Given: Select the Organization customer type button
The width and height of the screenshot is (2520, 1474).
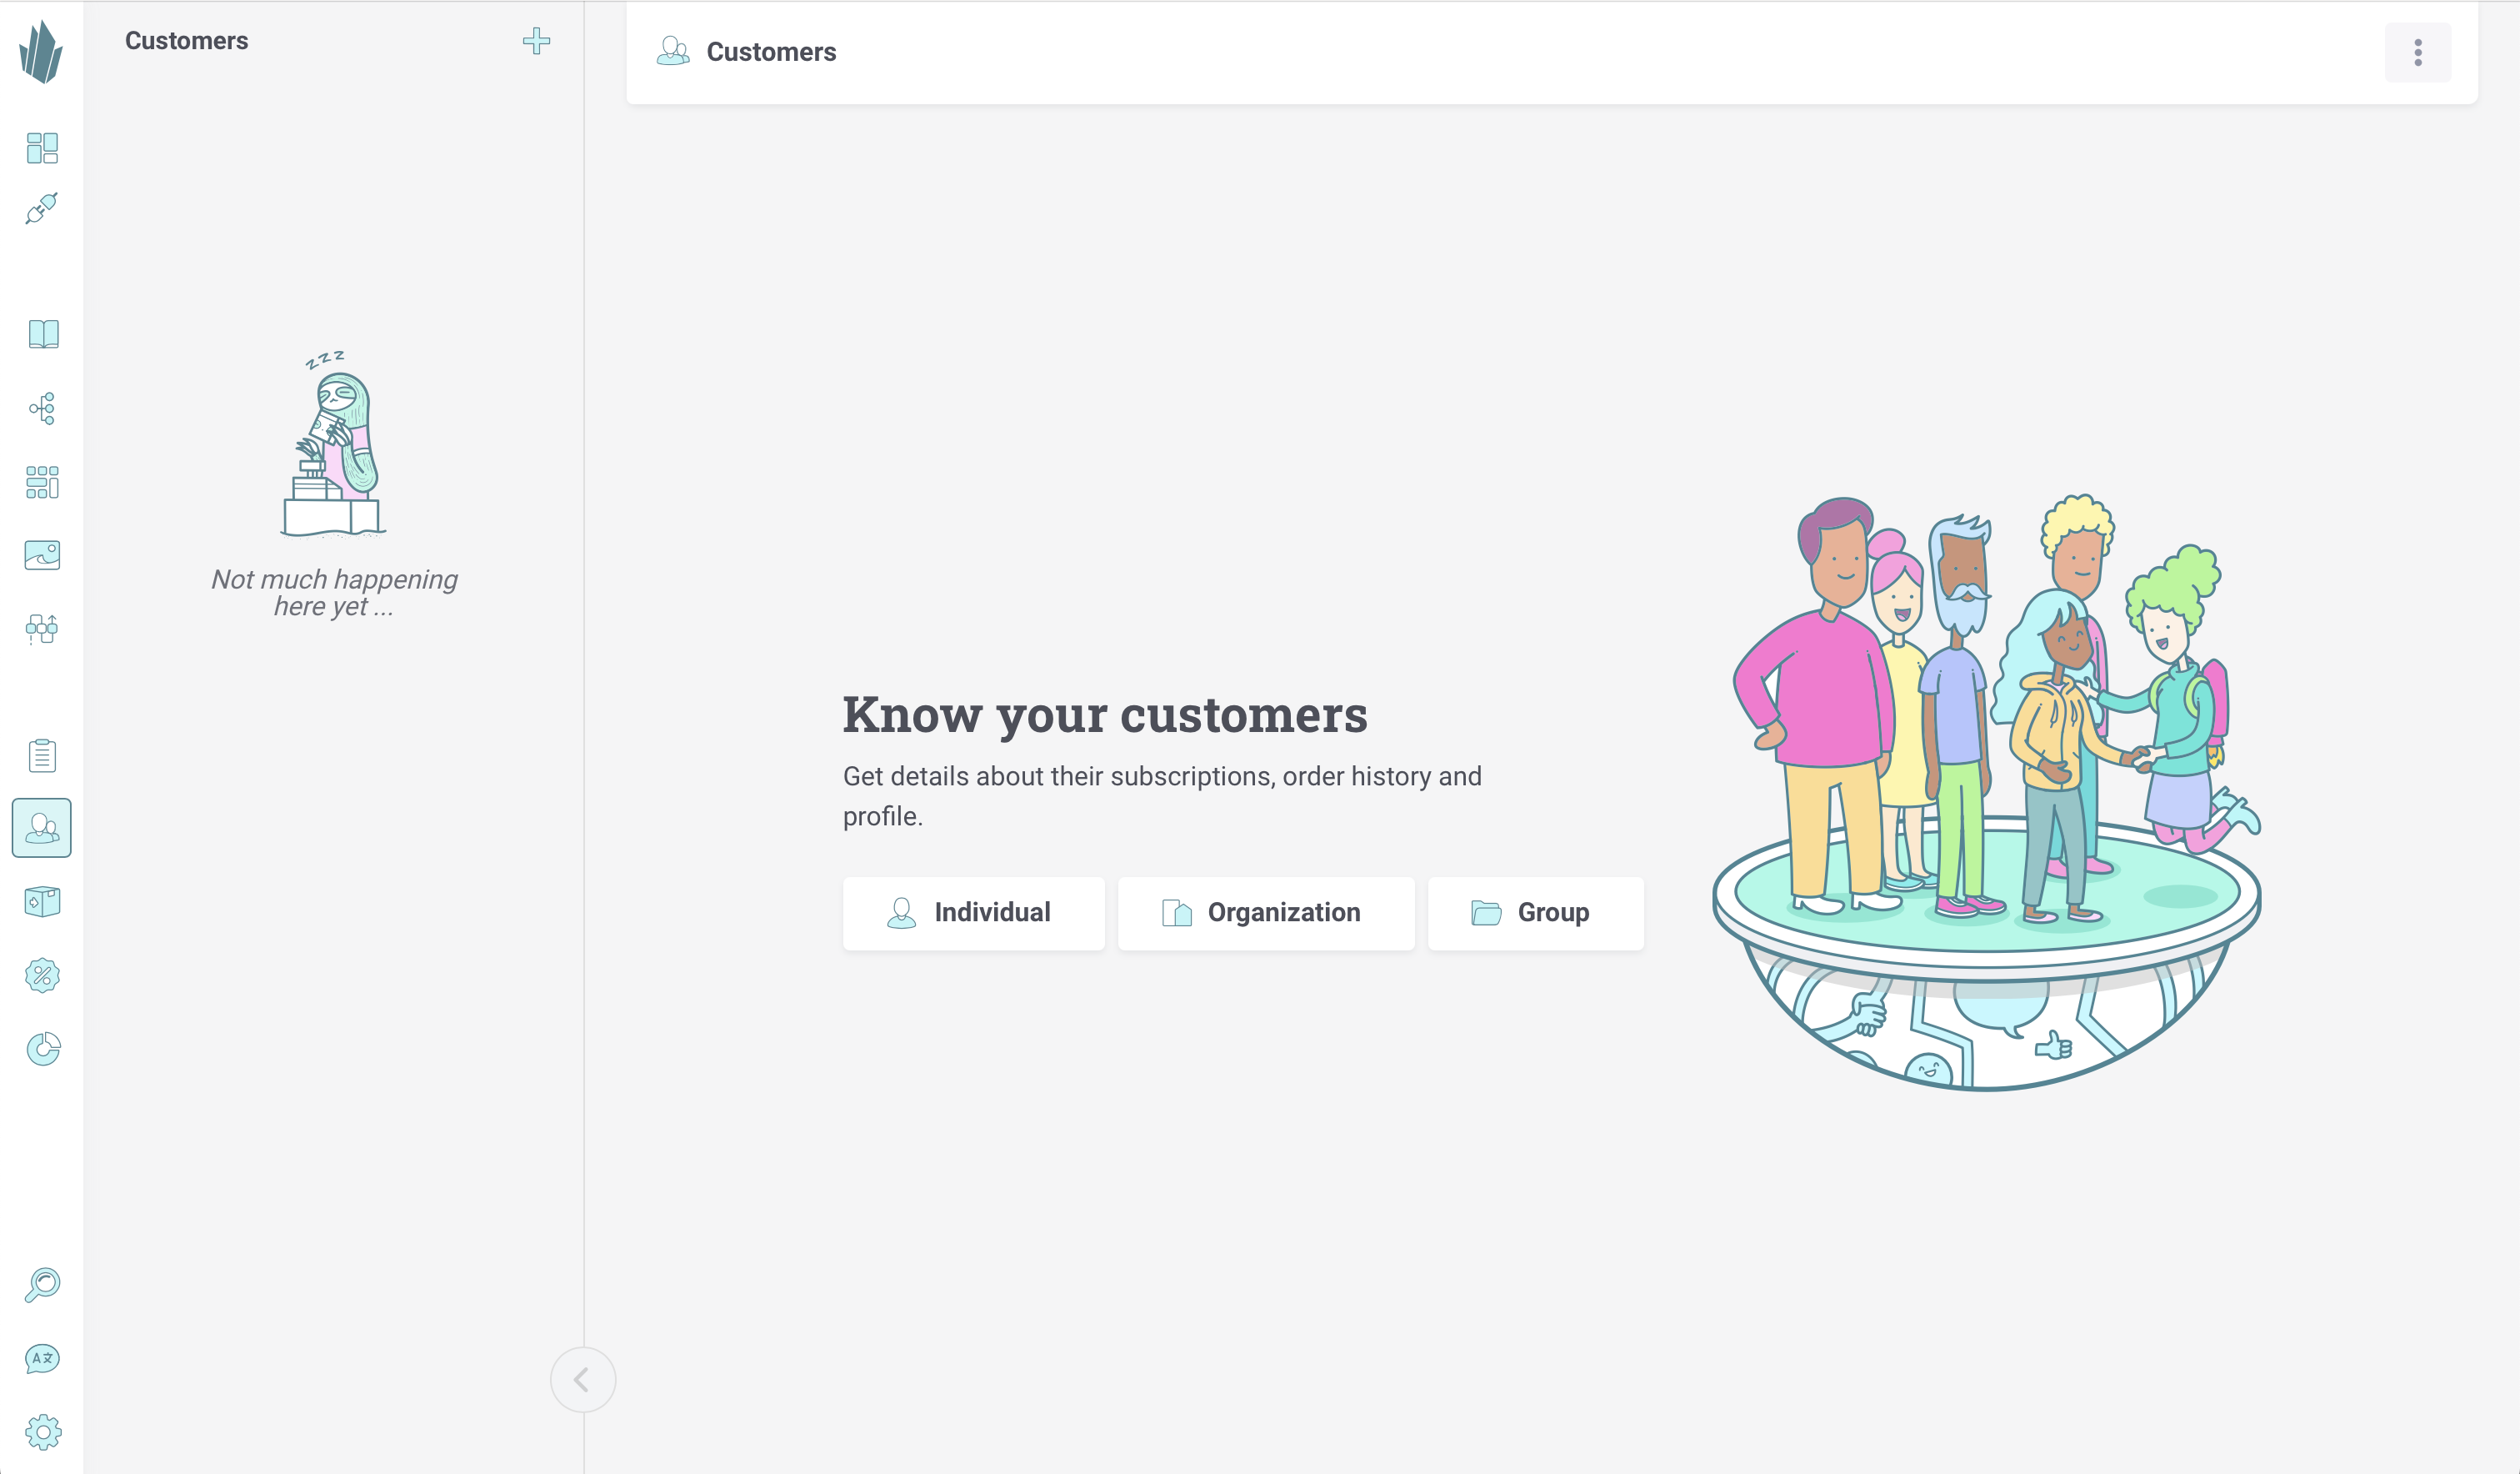Looking at the screenshot, I should click(1266, 912).
